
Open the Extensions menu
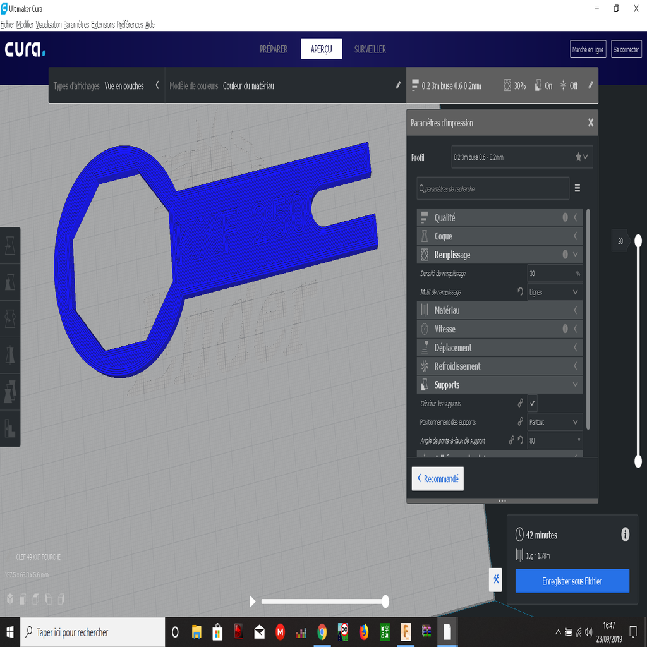coord(104,25)
